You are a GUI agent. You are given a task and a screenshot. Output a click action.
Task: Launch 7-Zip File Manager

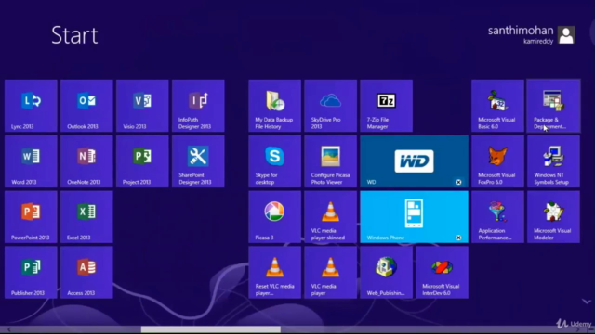click(x=387, y=106)
